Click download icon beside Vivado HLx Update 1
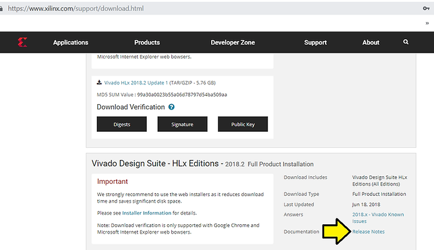 (99, 83)
